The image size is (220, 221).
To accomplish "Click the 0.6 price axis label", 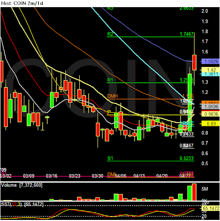I will point(204,153).
